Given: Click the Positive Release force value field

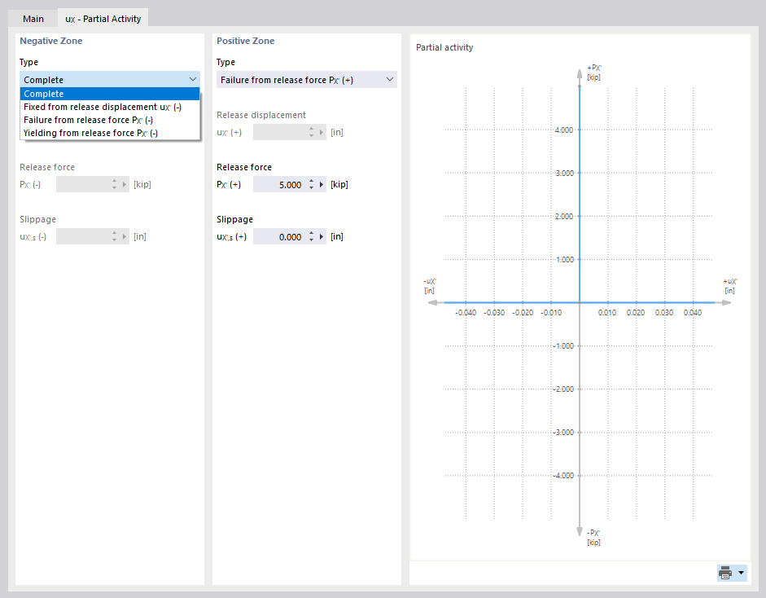Looking at the screenshot, I should (279, 185).
